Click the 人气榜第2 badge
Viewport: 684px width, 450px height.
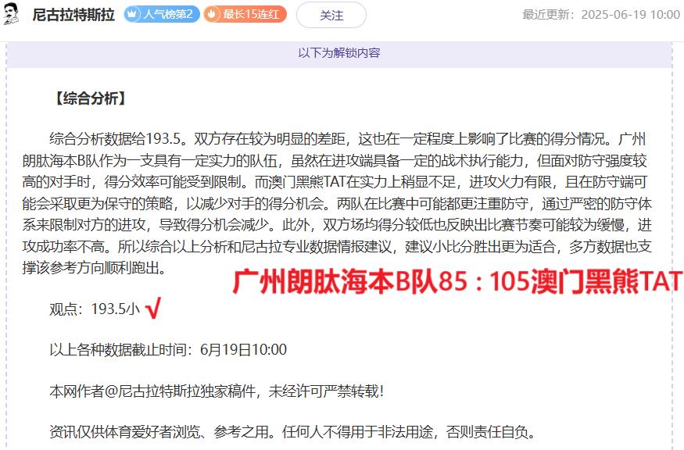tap(161, 14)
